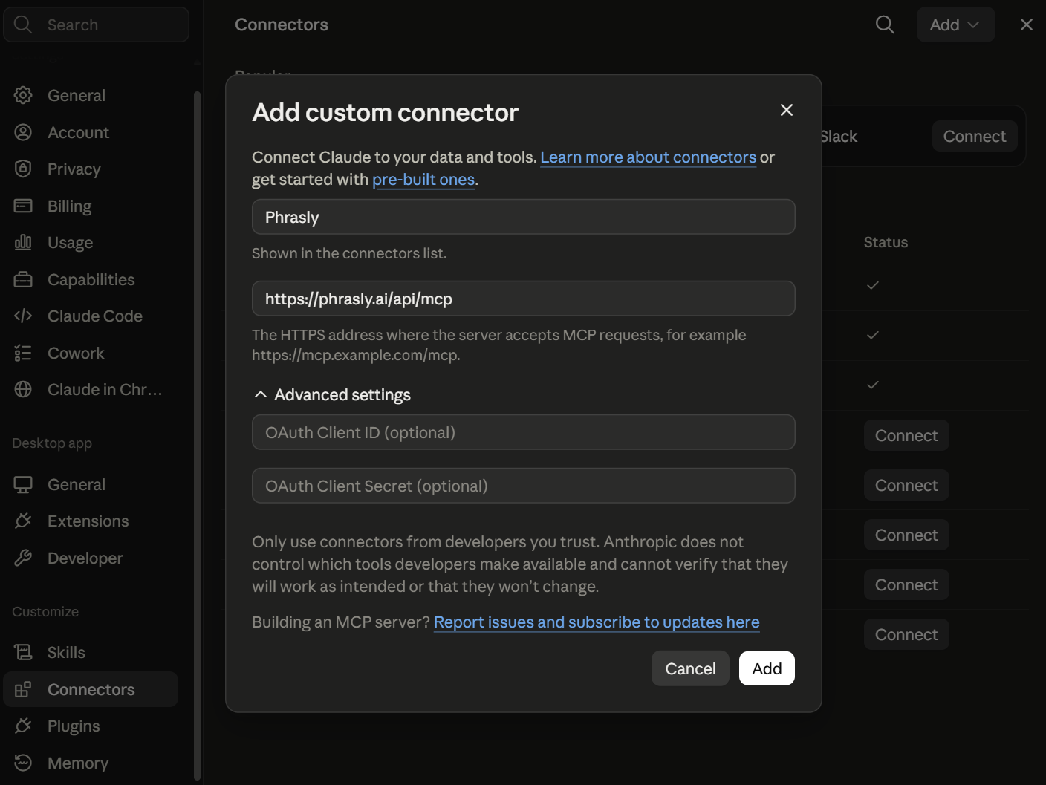Click the search magnifier in Connectors header

pyautogui.click(x=885, y=25)
